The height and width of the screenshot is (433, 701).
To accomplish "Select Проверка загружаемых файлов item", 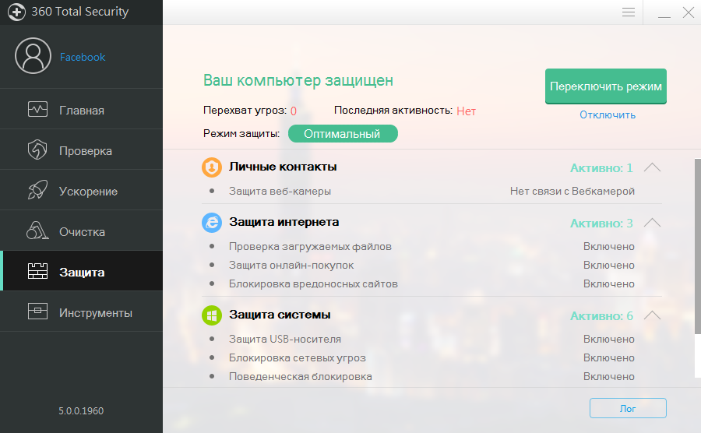I will click(x=310, y=247).
